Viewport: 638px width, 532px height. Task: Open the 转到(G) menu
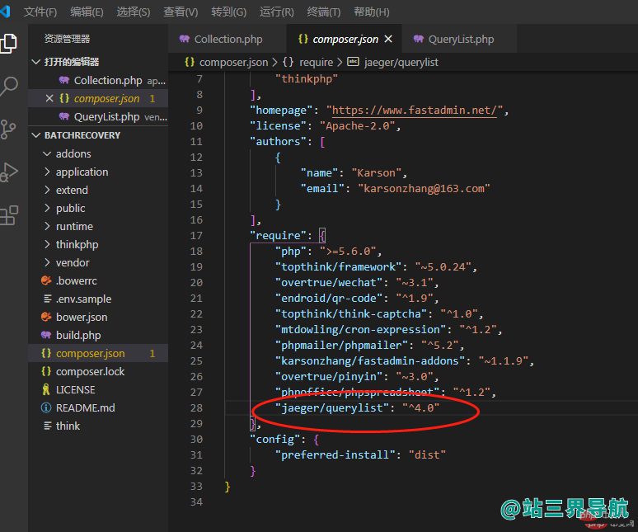pyautogui.click(x=228, y=12)
